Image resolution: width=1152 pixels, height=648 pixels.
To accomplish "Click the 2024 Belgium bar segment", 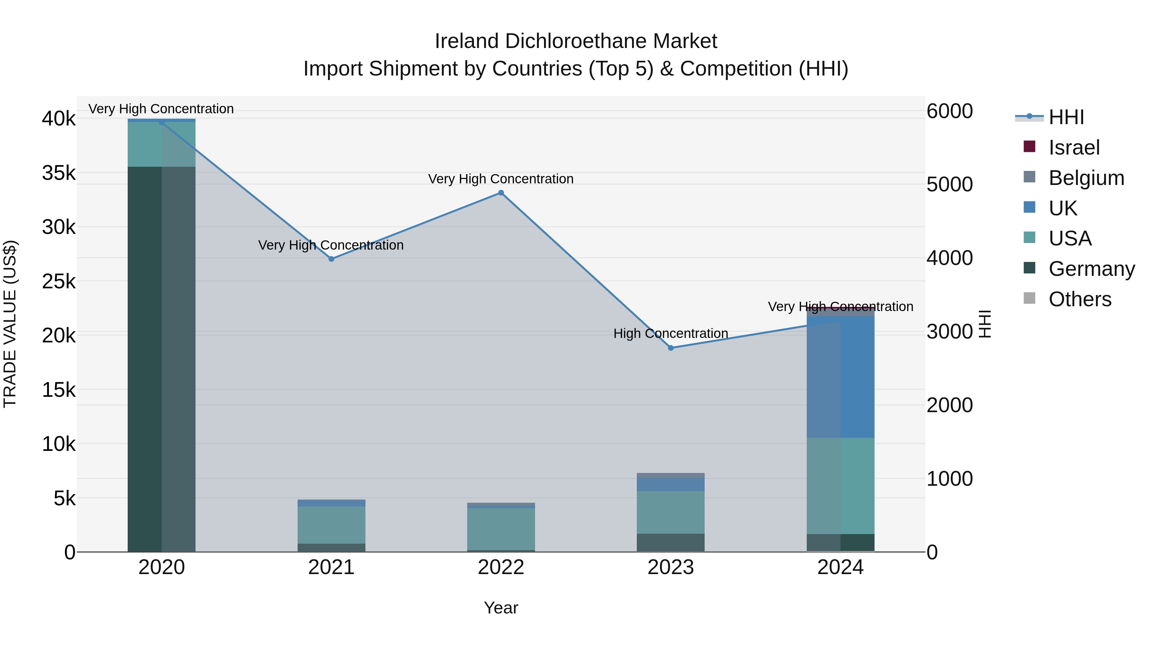I will click(841, 312).
